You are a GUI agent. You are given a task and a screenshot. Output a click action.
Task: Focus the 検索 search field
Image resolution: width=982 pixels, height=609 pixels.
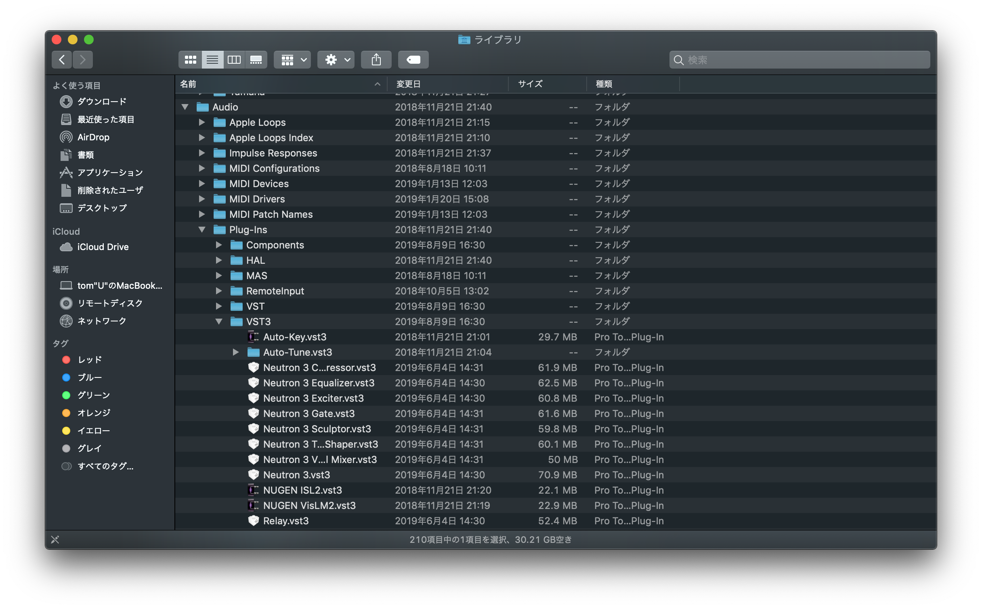799,60
